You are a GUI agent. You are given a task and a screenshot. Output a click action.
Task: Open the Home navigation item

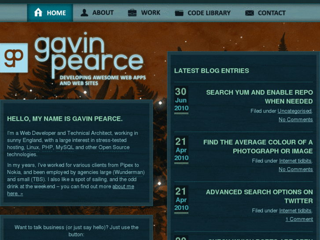[50, 13]
